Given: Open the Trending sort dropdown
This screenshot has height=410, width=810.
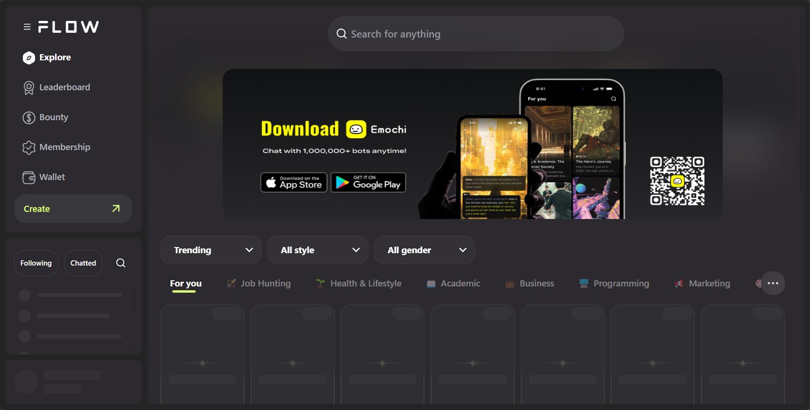Looking at the screenshot, I should click(211, 250).
